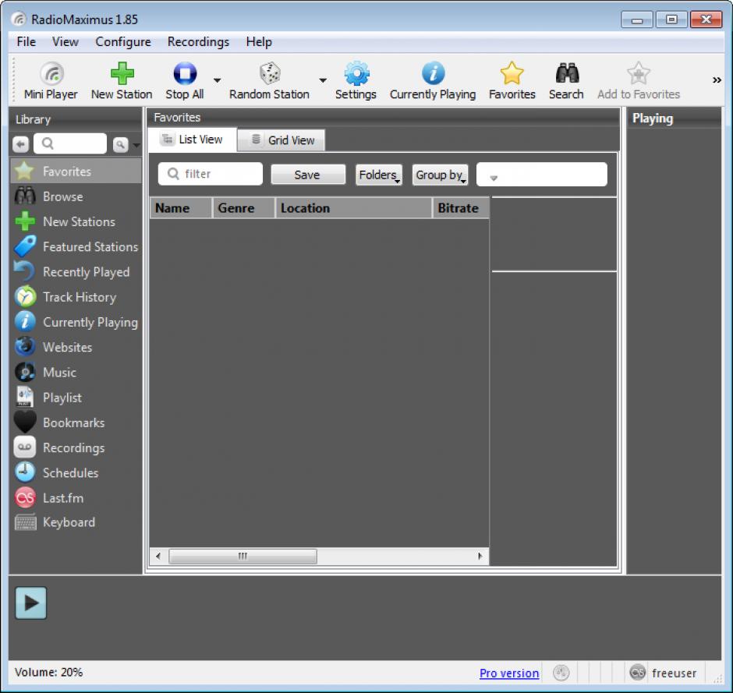Sort by the Bitrate column header
The image size is (733, 693).
[x=461, y=208]
